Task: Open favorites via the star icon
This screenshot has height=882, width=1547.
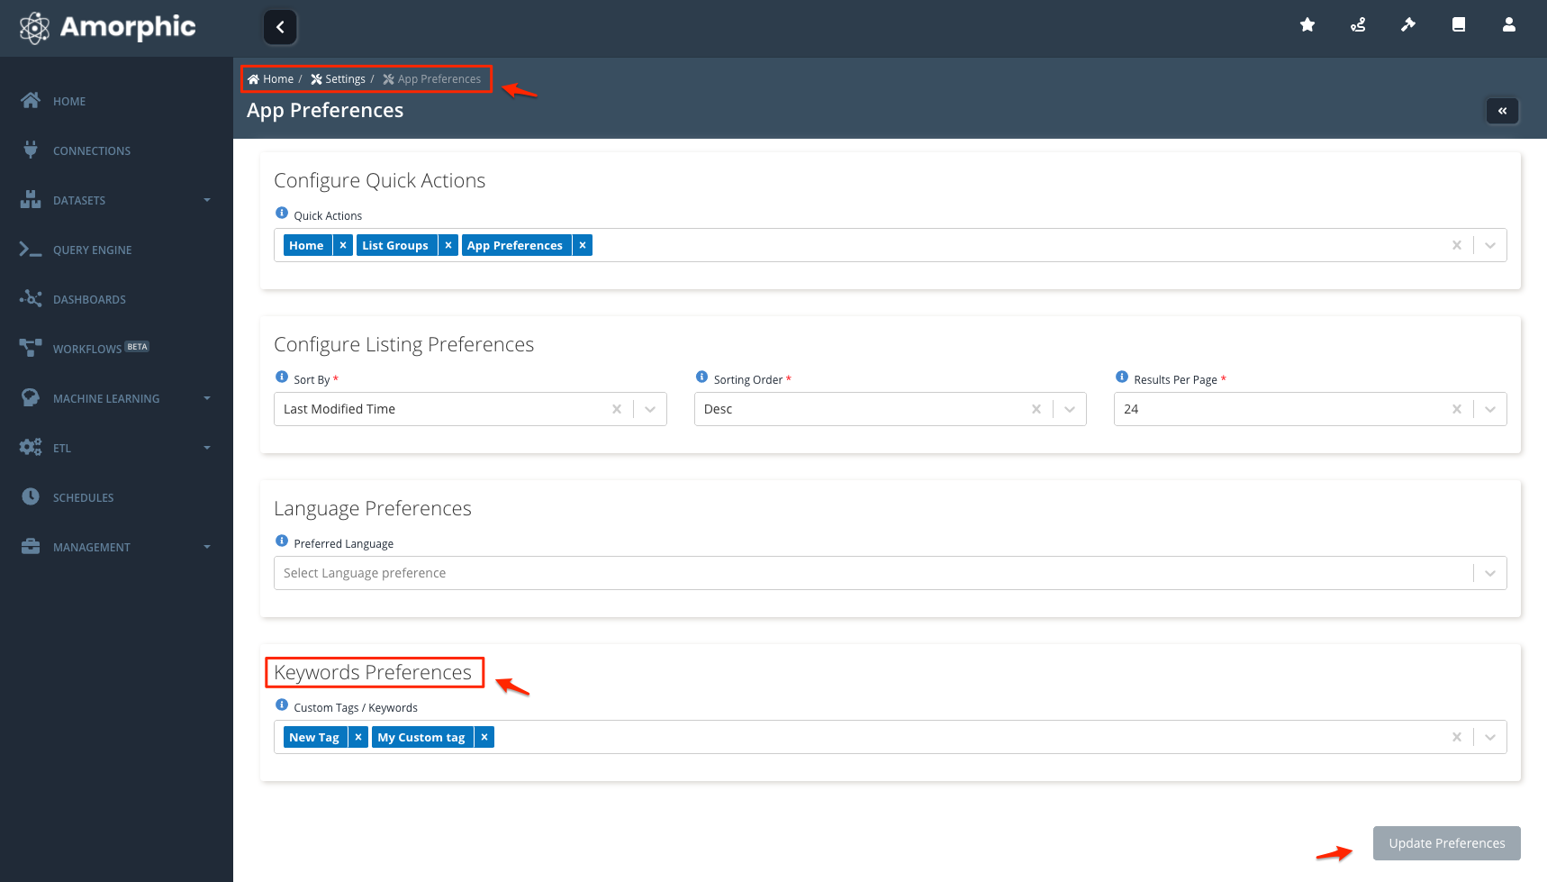Action: pyautogui.click(x=1307, y=25)
